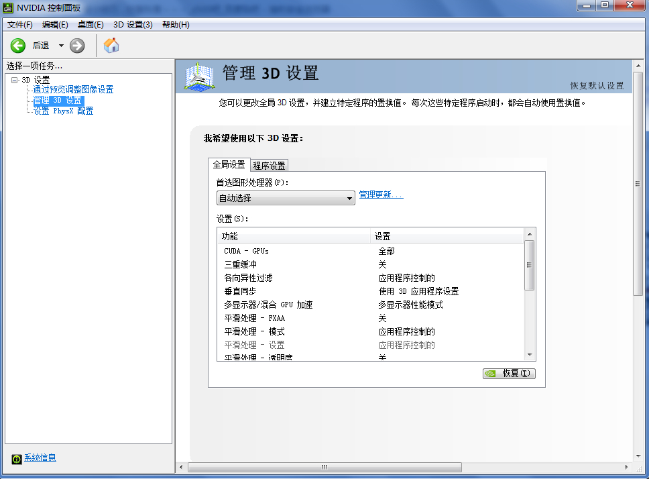This screenshot has width=649, height=479.
Task: Switch to the 全局设置 tab
Action: tap(229, 165)
